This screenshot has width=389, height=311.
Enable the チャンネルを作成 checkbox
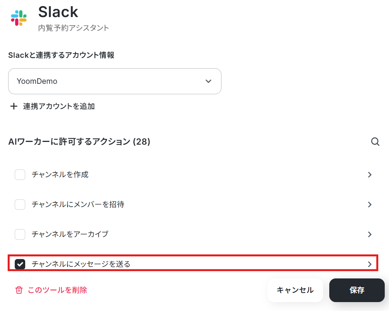[x=20, y=175]
